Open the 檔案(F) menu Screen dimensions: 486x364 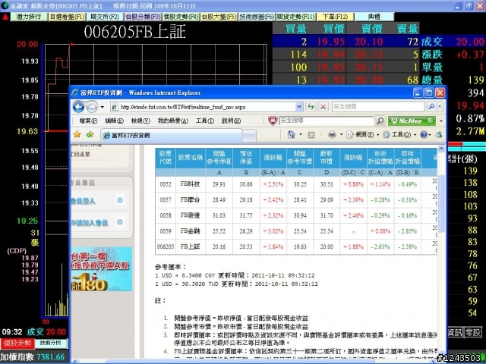(88, 121)
